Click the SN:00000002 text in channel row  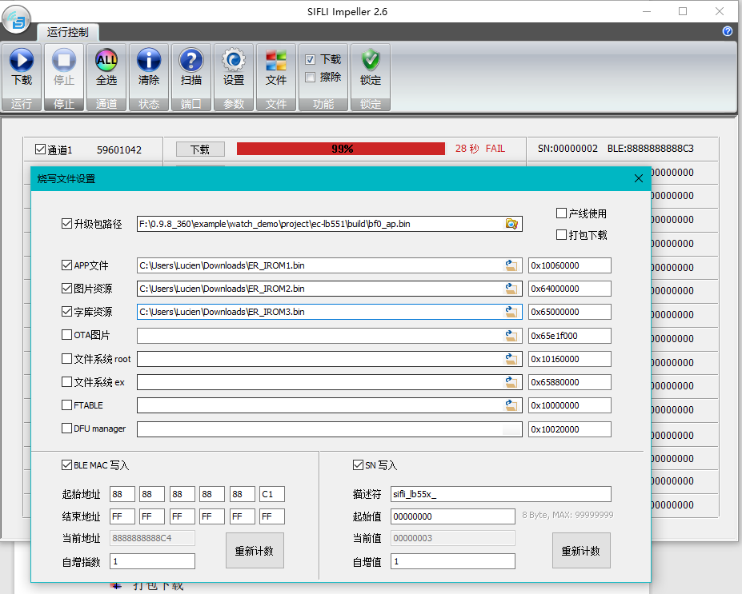(x=568, y=149)
